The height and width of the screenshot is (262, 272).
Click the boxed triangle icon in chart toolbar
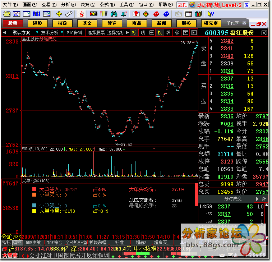[186, 33]
